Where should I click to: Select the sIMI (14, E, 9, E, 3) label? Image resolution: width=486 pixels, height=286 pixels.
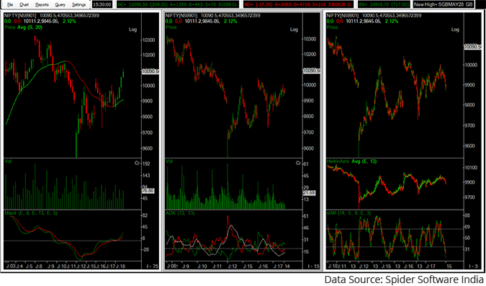348,213
